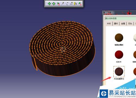Open the 默认材料目录 catalog dropdown field
Image resolution: width=136 pixels, height=98 pixels.
[120, 18]
